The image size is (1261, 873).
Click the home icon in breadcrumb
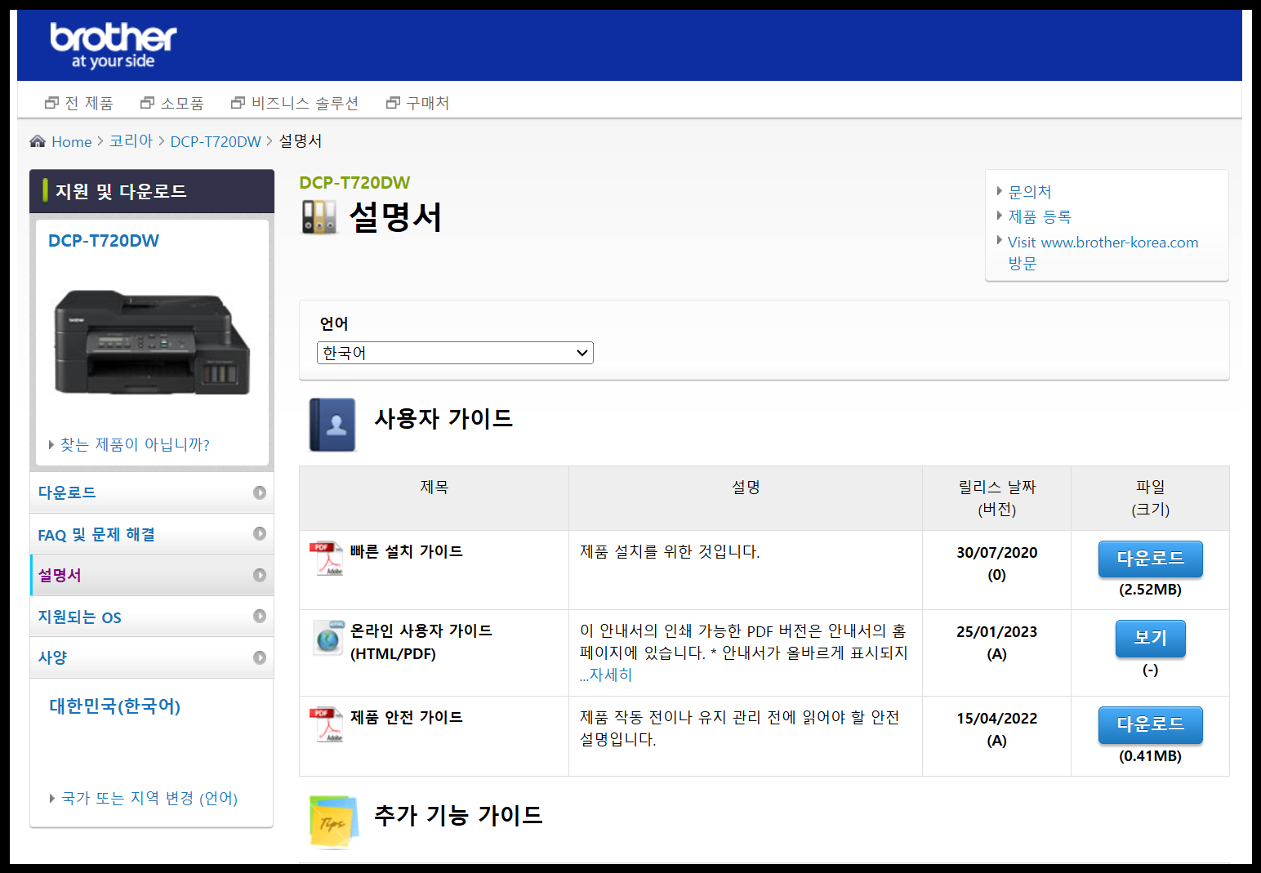tap(38, 141)
